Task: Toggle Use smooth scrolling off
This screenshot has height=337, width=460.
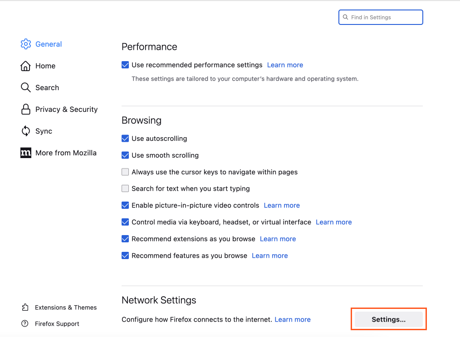Action: [125, 155]
